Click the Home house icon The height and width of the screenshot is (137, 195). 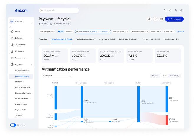pos(12,32)
